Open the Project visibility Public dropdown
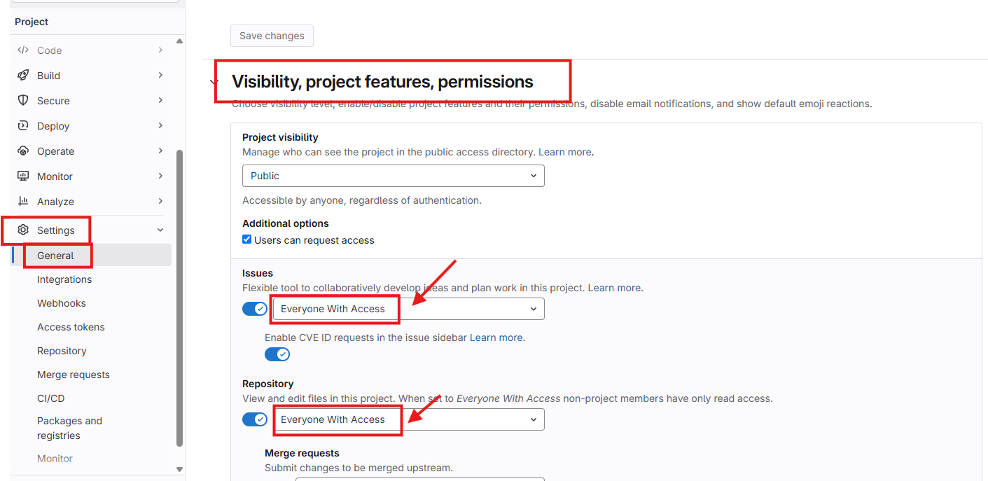The width and height of the screenshot is (988, 481). click(393, 176)
